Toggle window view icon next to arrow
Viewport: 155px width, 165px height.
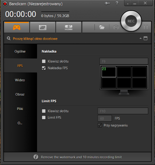pos(146,38)
